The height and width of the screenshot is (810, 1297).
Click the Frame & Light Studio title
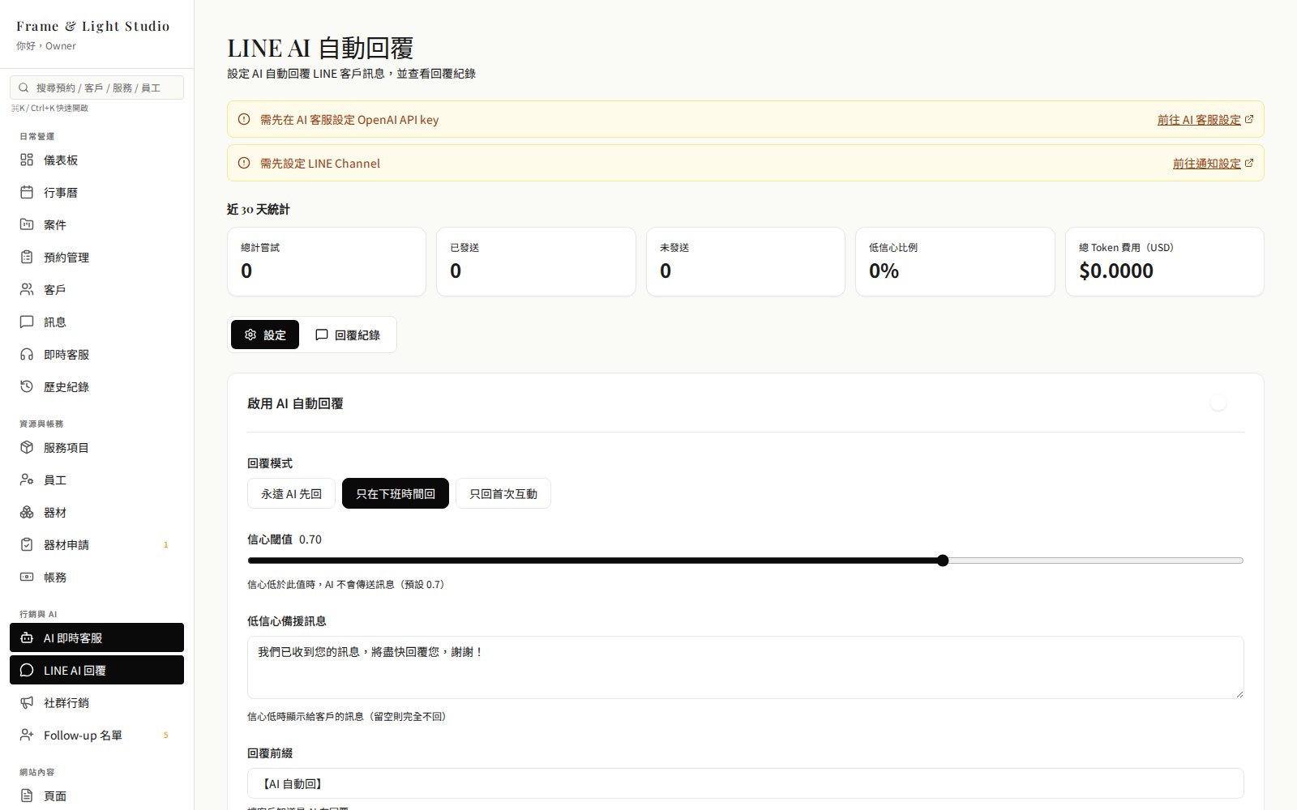(93, 26)
